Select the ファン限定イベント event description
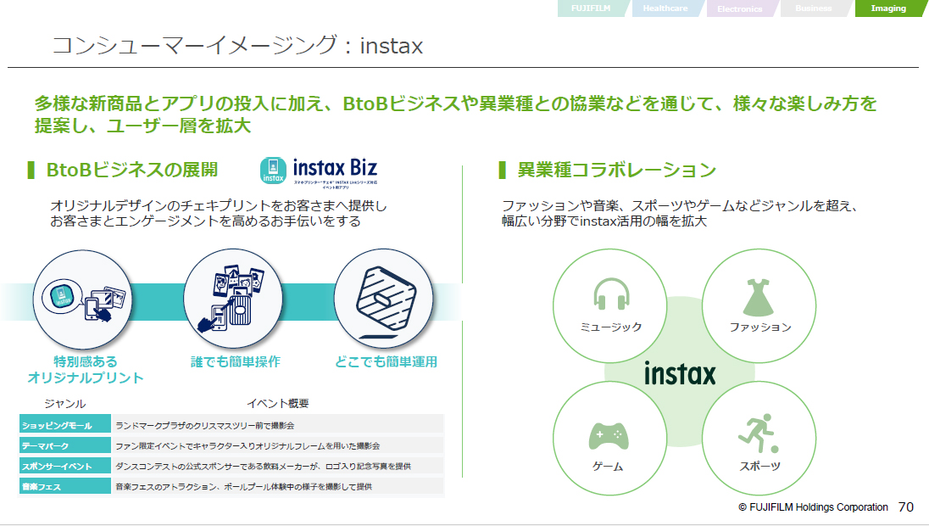 [248, 446]
